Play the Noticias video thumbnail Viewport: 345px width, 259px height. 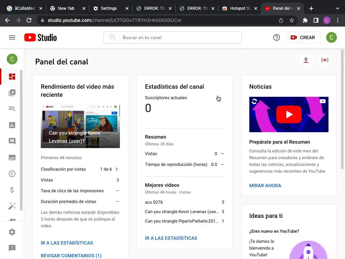pyautogui.click(x=289, y=115)
